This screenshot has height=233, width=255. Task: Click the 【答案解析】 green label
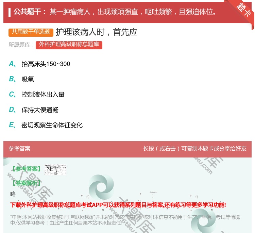[27, 183]
